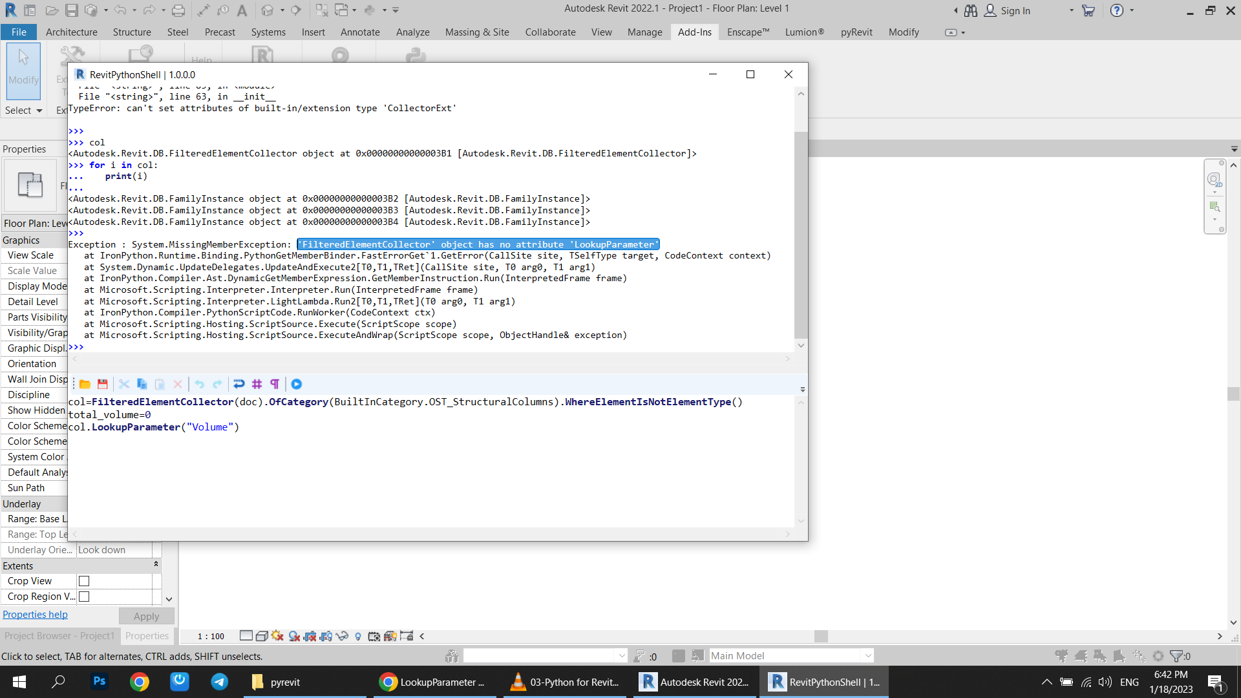Click the Python shell output vertical scrollbar

(801, 234)
